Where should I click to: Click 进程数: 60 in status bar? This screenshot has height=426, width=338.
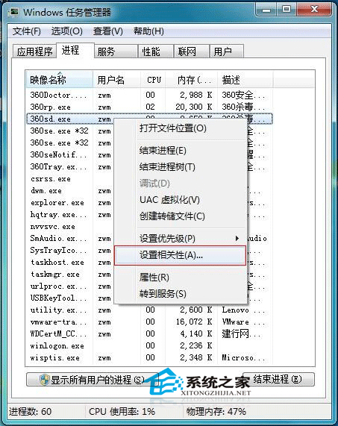coord(30,412)
